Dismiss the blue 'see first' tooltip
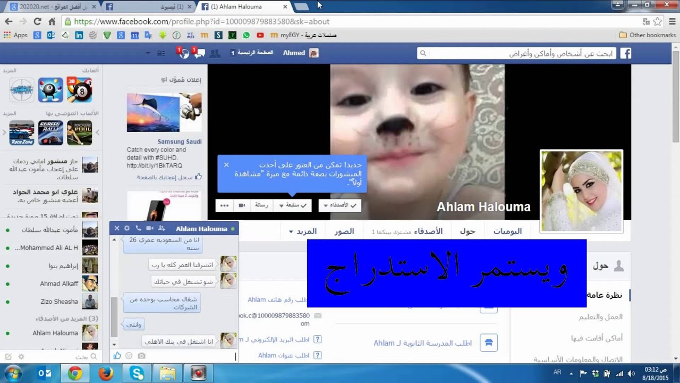 [226, 165]
